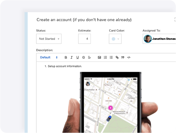Click the card title Create an account

(x=84, y=20)
